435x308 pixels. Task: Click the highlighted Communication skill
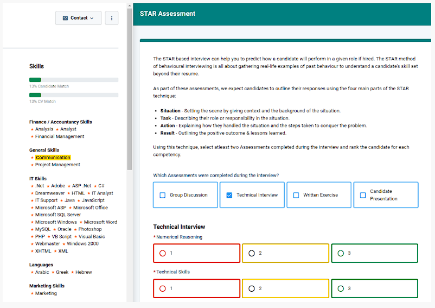pos(53,158)
